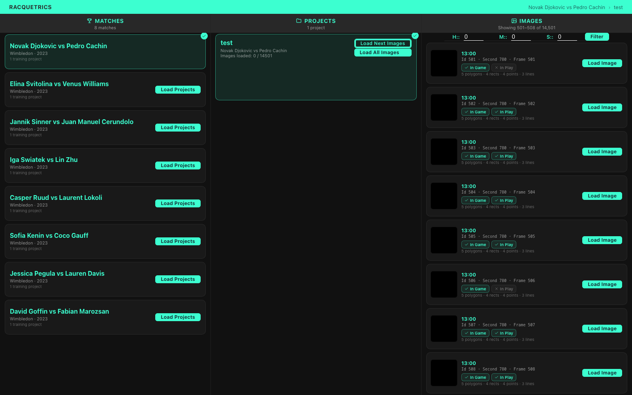Screen dimensions: 632x395
Task: Load image for frame 507
Action: click(x=602, y=329)
